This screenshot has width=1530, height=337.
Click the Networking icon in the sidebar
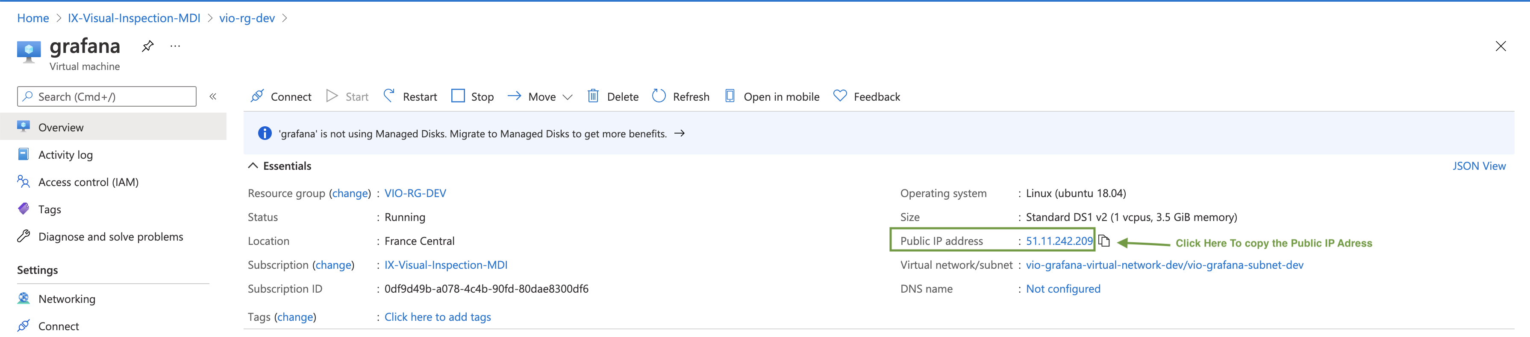click(x=24, y=299)
